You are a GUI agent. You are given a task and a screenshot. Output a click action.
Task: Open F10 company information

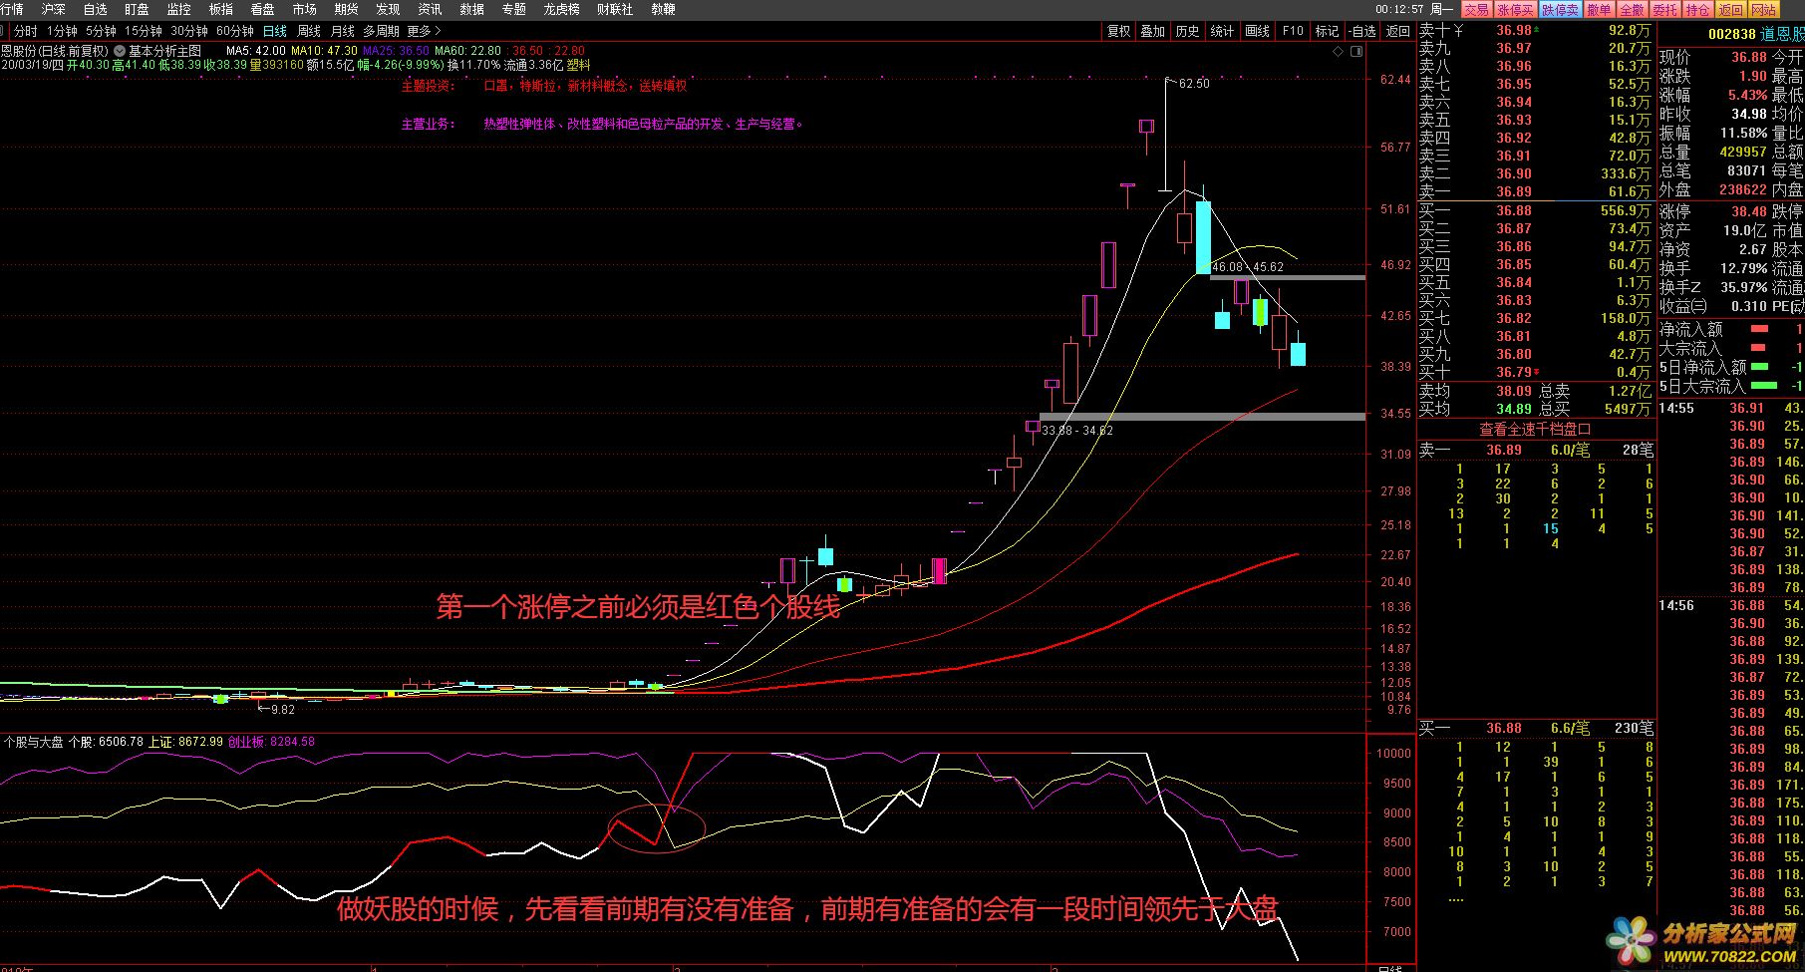coord(1293,31)
